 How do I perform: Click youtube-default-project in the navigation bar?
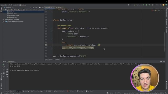(9, 5)
